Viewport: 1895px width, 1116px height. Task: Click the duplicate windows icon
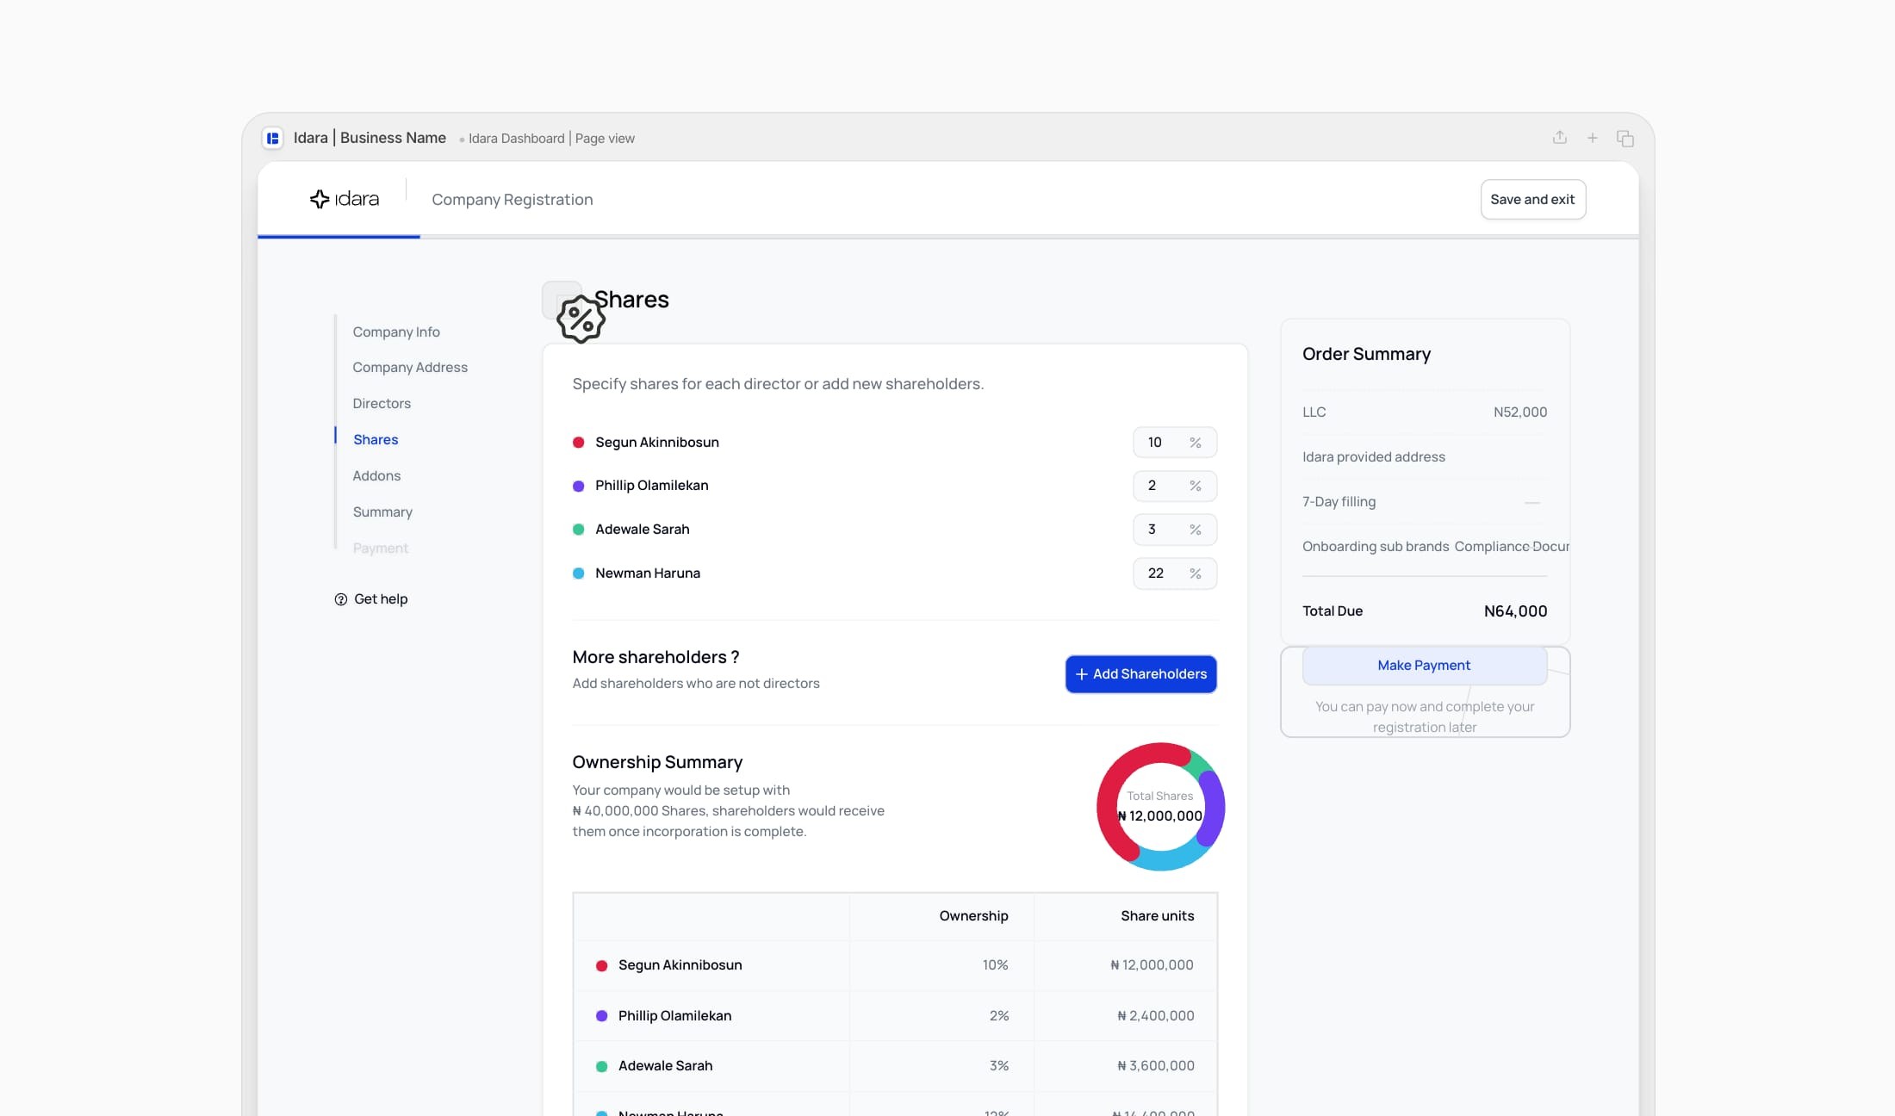1625,138
